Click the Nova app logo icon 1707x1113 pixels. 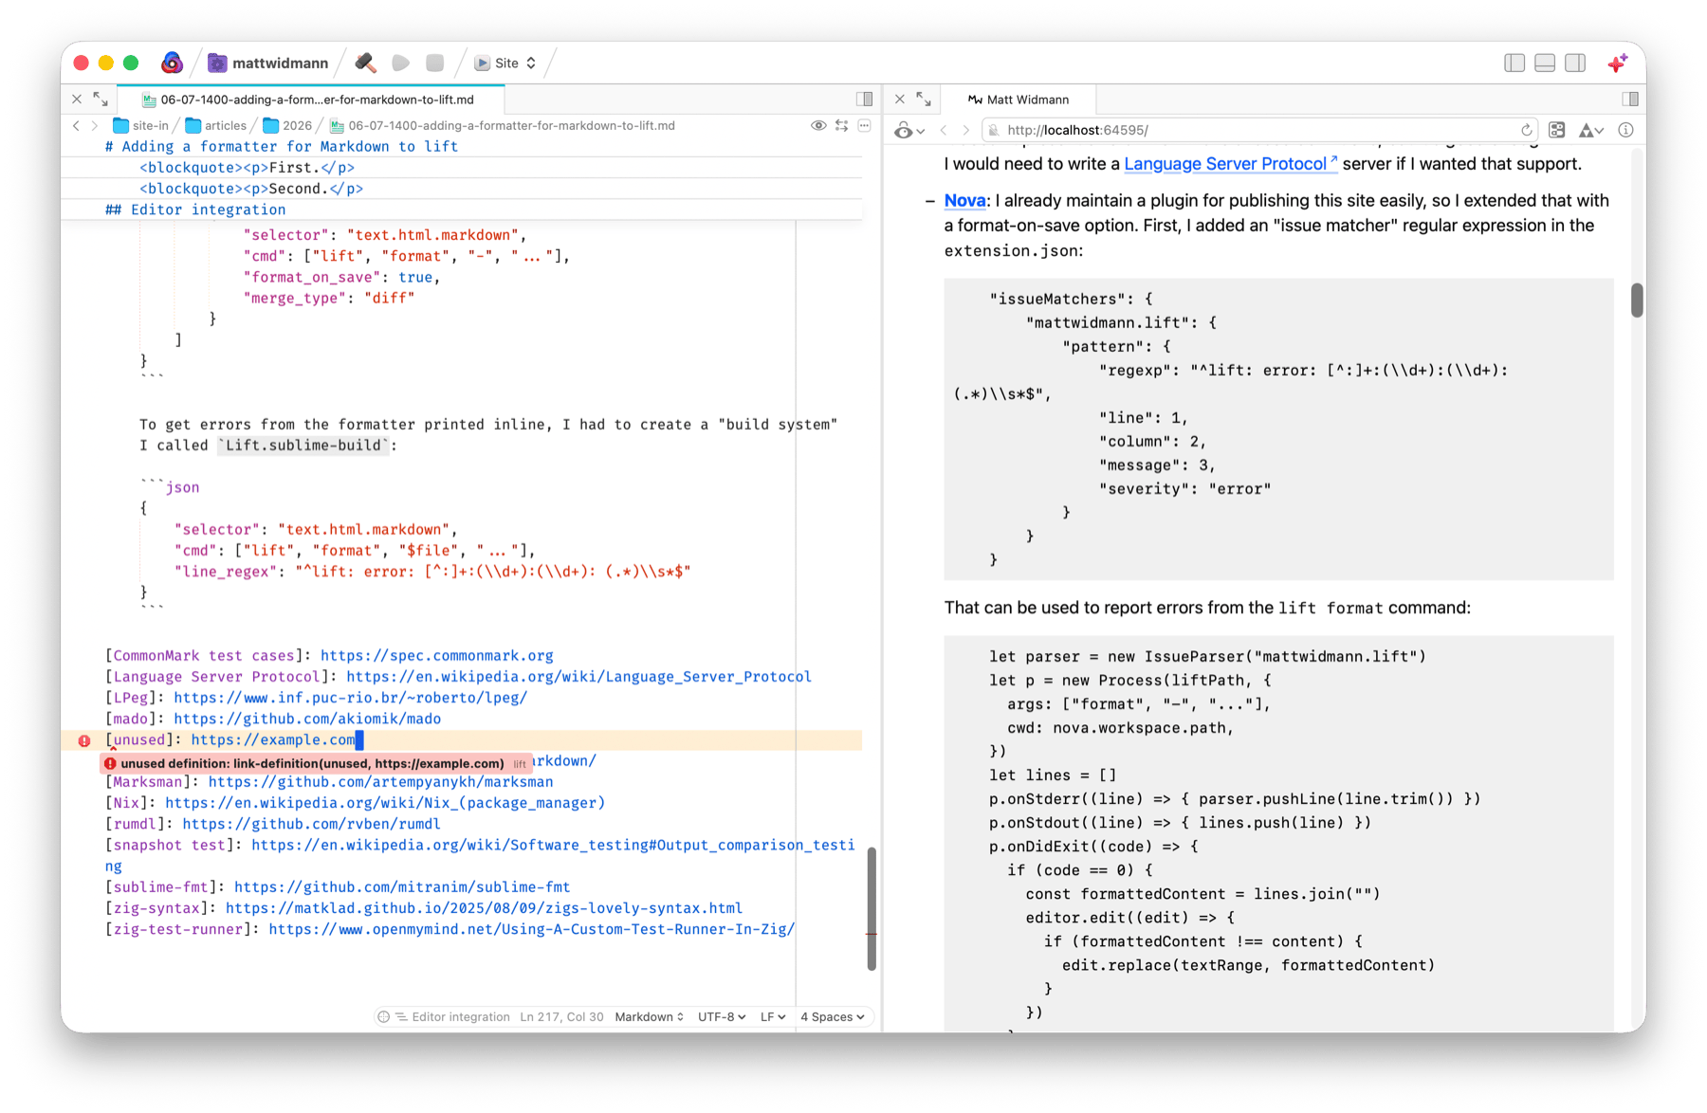click(x=172, y=63)
